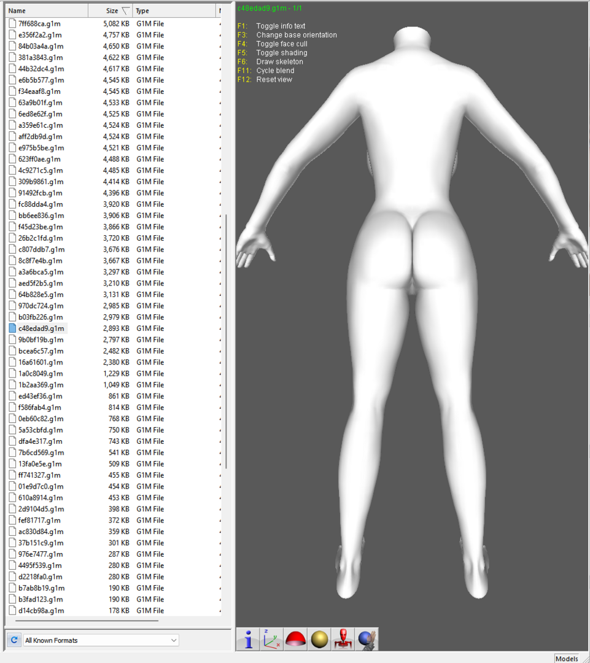Screen dimensions: 590x663
Task: Select file 63a9b01f.g1m
Action: (x=40, y=103)
